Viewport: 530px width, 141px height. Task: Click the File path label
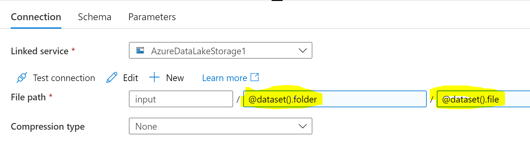point(28,97)
